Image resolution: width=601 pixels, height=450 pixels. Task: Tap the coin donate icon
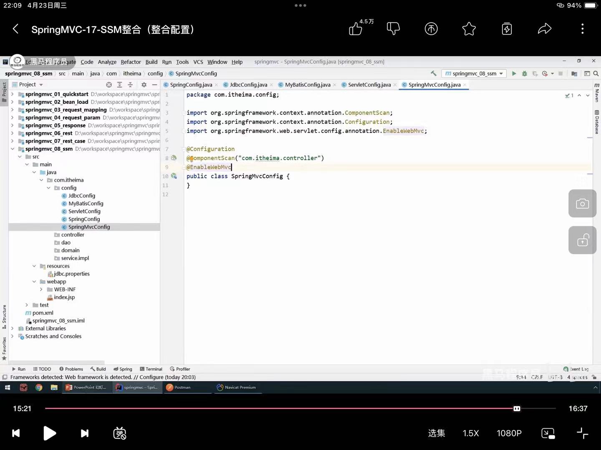[x=431, y=29]
